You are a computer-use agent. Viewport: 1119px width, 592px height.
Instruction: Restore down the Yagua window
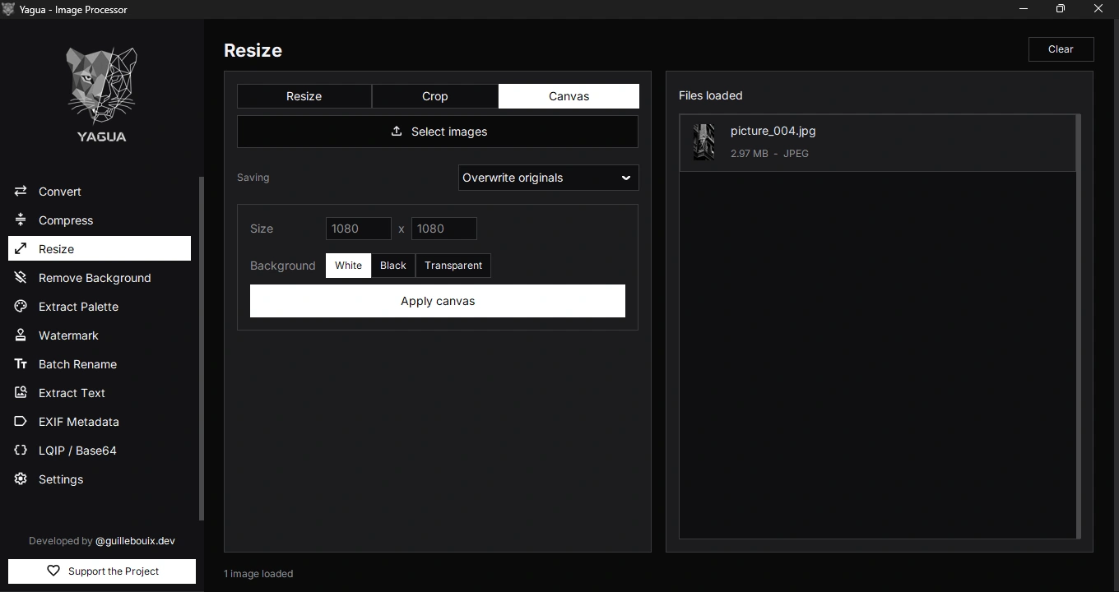[1061, 9]
